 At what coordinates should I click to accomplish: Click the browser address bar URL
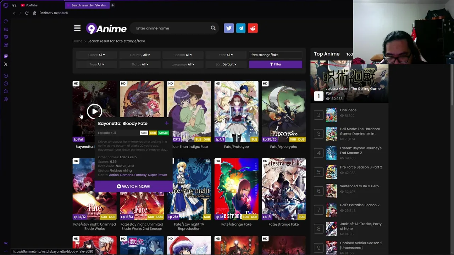coord(54,13)
